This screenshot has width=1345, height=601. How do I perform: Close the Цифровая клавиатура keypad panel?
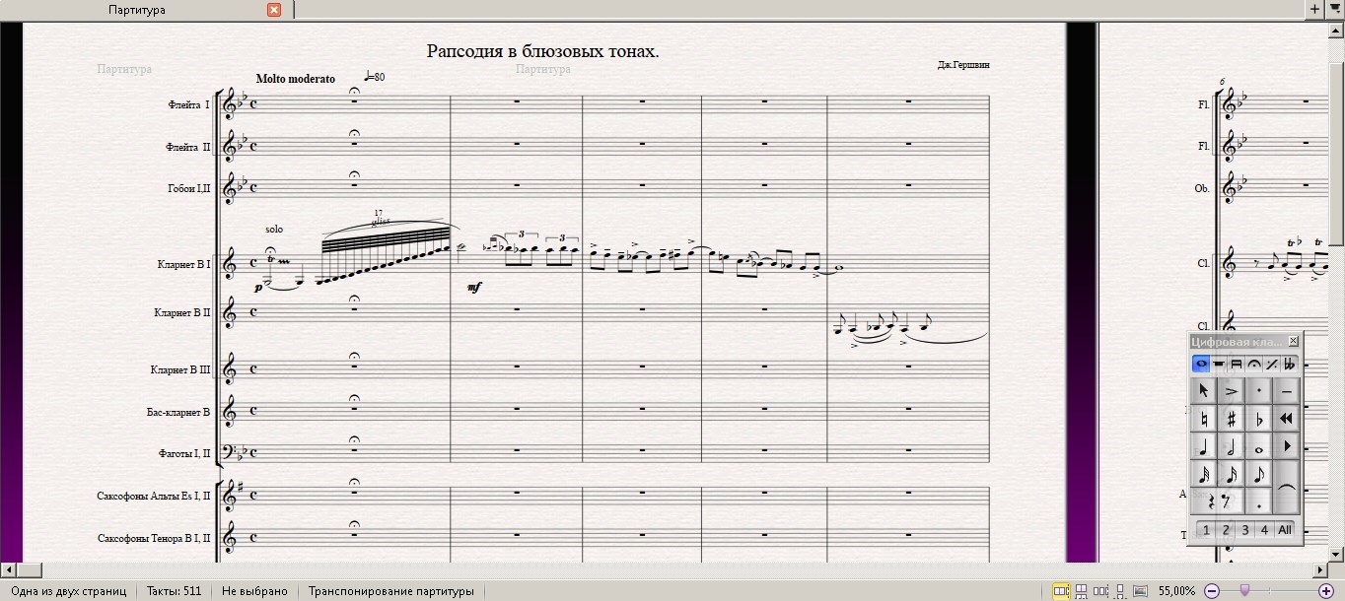[x=1294, y=341]
